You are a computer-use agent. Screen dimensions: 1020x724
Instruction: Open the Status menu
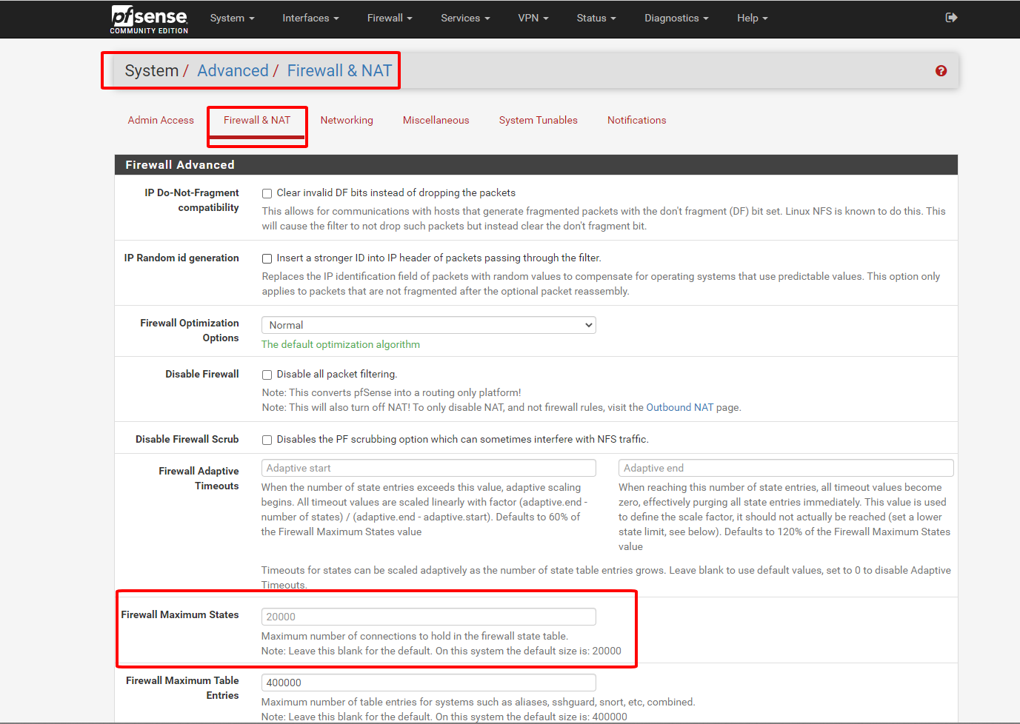596,18
